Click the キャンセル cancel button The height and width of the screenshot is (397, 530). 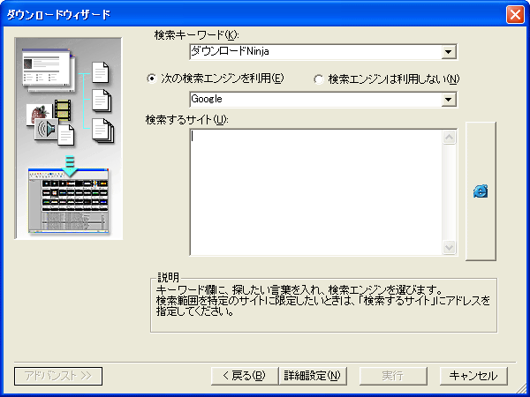[x=473, y=376]
